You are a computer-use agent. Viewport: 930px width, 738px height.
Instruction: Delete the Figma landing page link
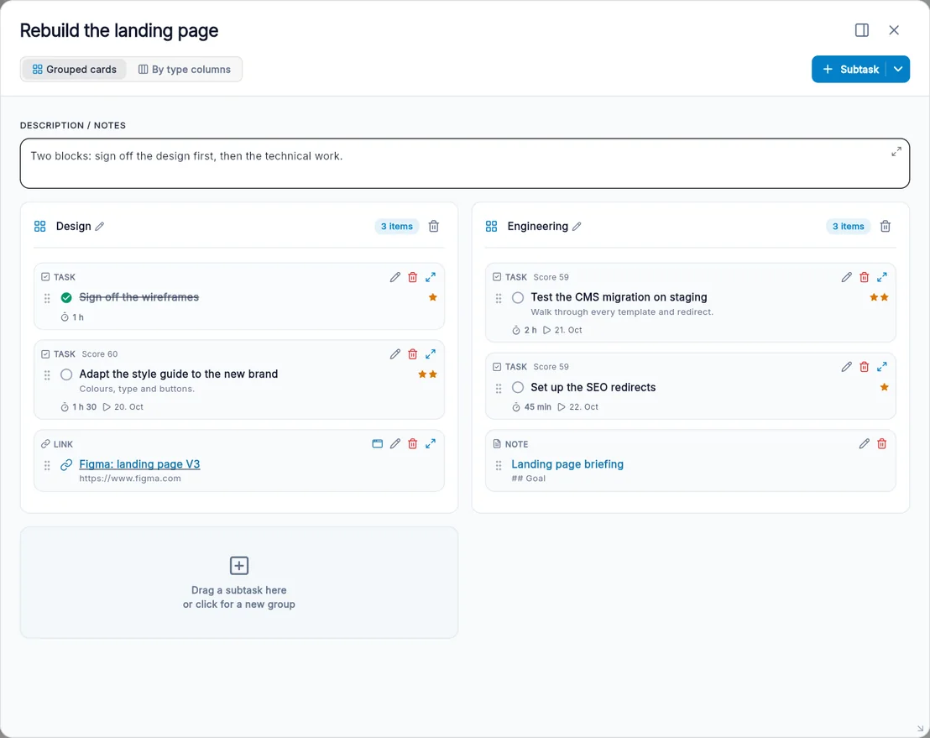413,444
